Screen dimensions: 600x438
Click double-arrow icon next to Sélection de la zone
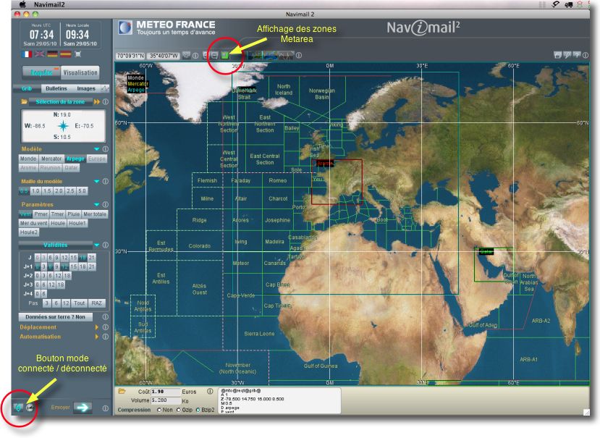[97, 102]
